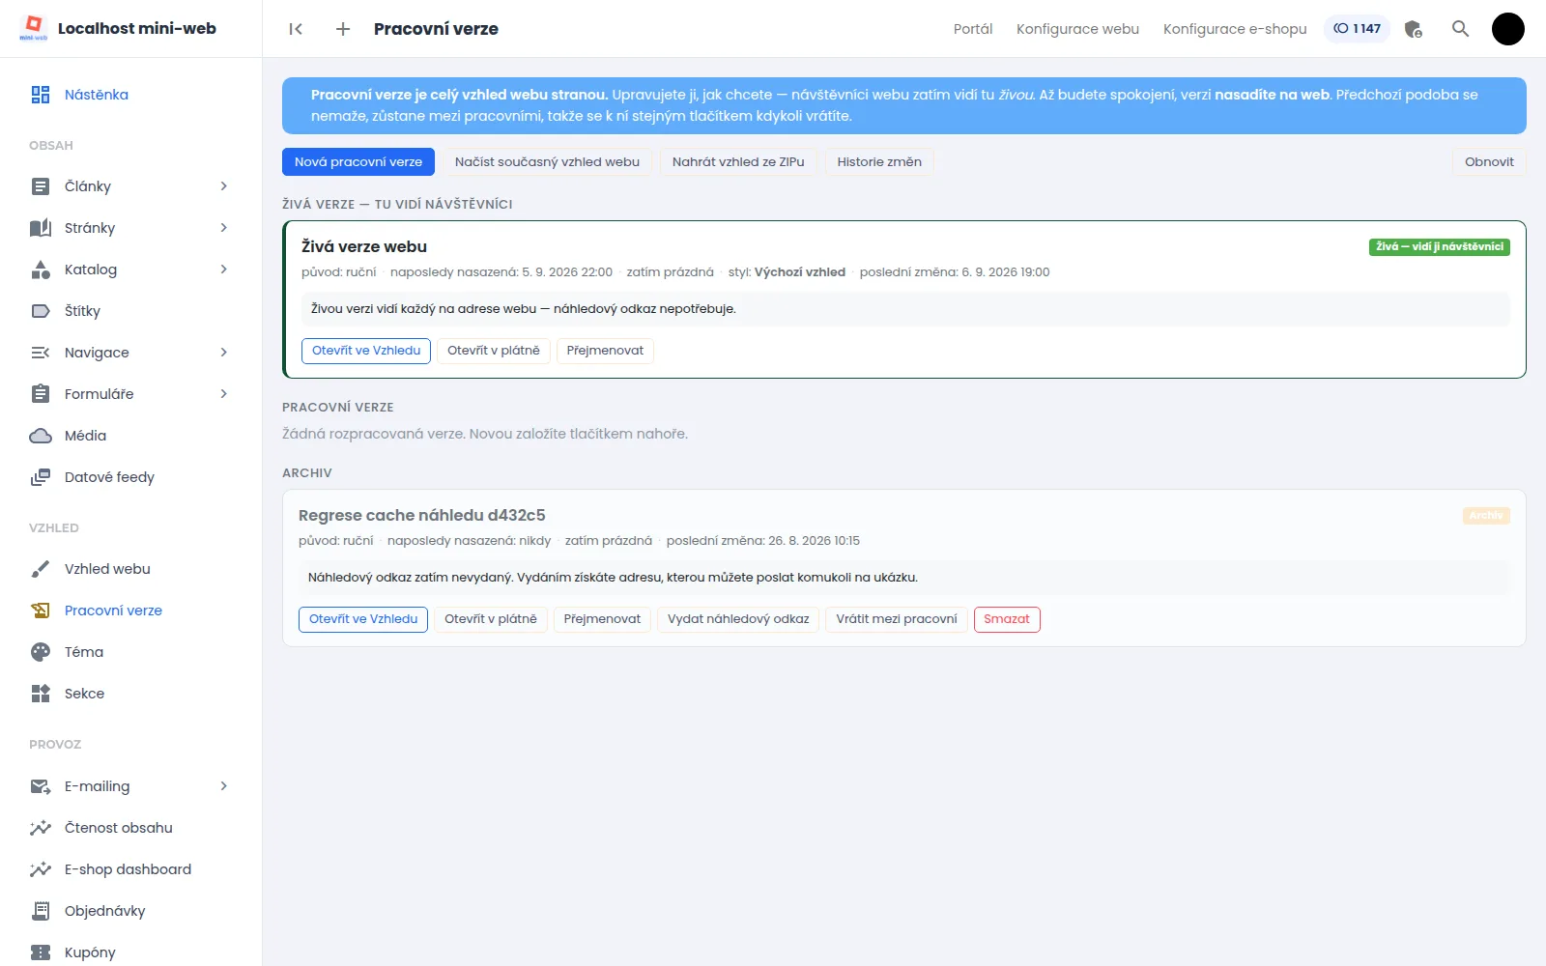Open Konfigurace e-shopu top menu
This screenshot has width=1546, height=966.
pos(1235,29)
